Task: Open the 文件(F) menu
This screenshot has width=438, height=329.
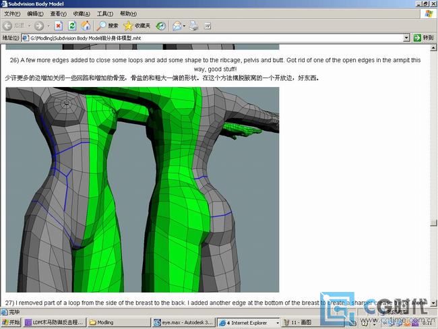Action: 12,13
